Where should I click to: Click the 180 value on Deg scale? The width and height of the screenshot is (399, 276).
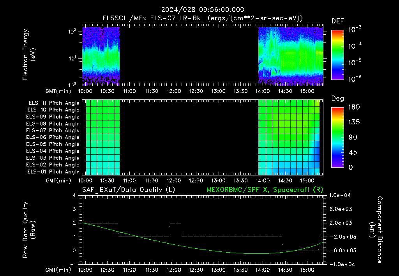354,107
